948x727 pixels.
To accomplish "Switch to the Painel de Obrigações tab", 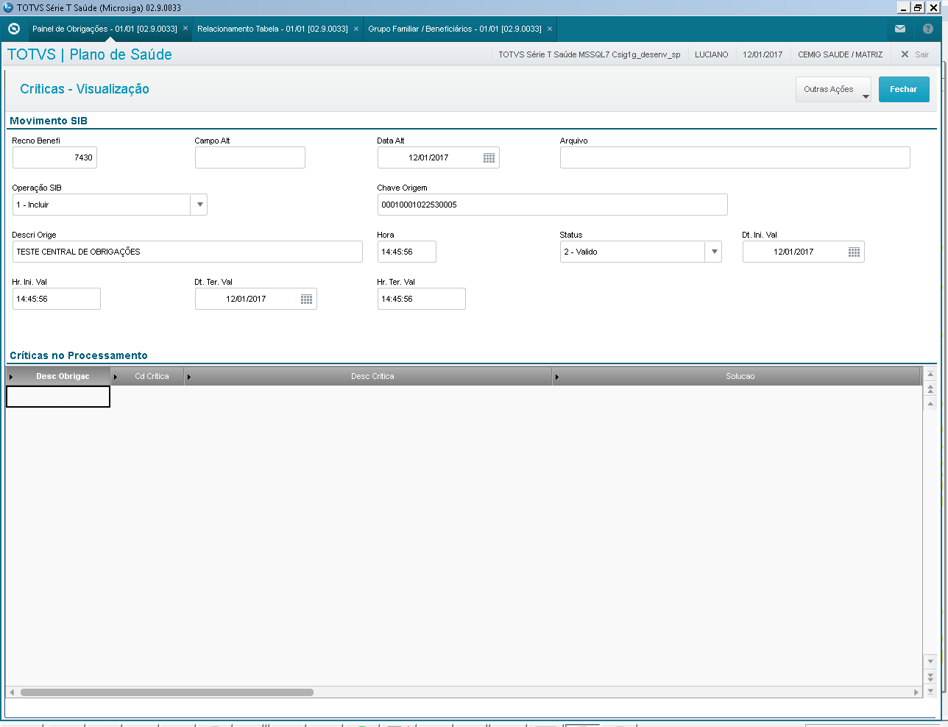I will [x=105, y=29].
